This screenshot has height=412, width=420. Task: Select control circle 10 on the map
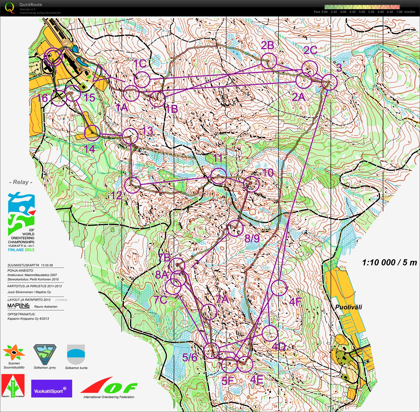pos(251,184)
